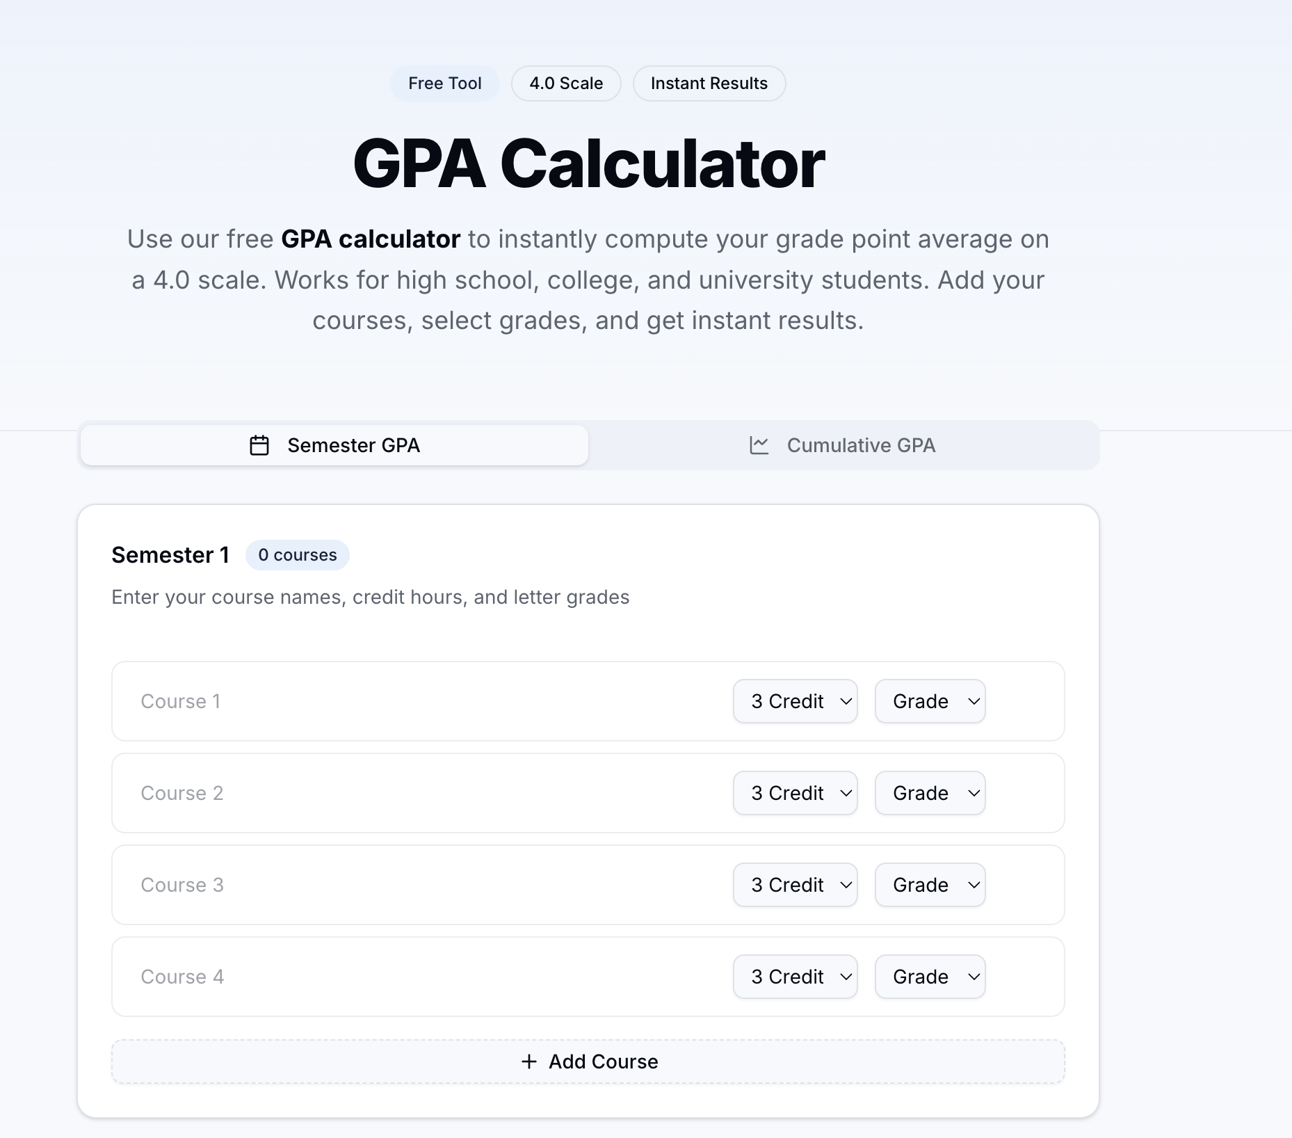The width and height of the screenshot is (1292, 1138).
Task: Click the Add Course button
Action: click(x=588, y=1061)
